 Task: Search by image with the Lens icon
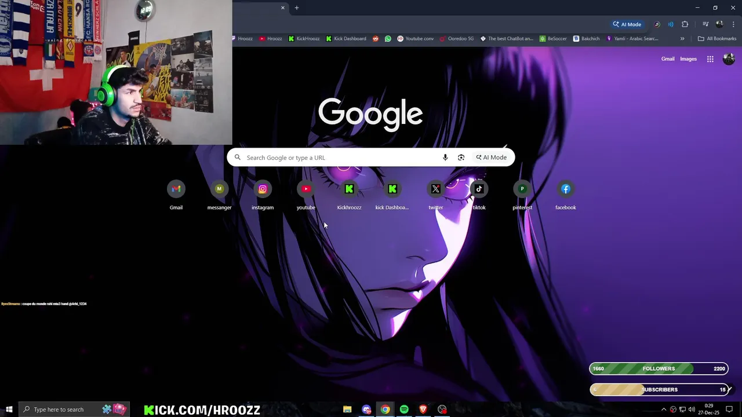pyautogui.click(x=461, y=158)
